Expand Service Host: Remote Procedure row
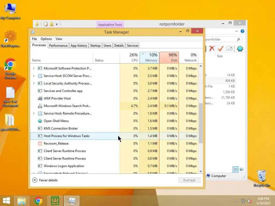Viewport: 275px width, 206px height. pos(34,113)
